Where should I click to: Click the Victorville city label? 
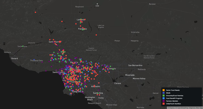click(135, 32)
